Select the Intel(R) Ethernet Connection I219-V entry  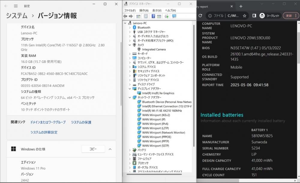tap(167, 106)
